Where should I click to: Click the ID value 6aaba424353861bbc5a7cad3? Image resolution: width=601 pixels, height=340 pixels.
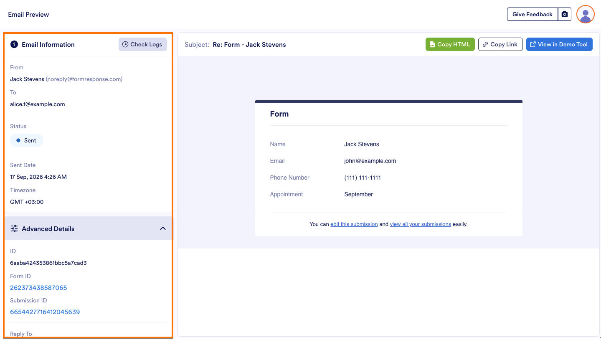(48, 263)
